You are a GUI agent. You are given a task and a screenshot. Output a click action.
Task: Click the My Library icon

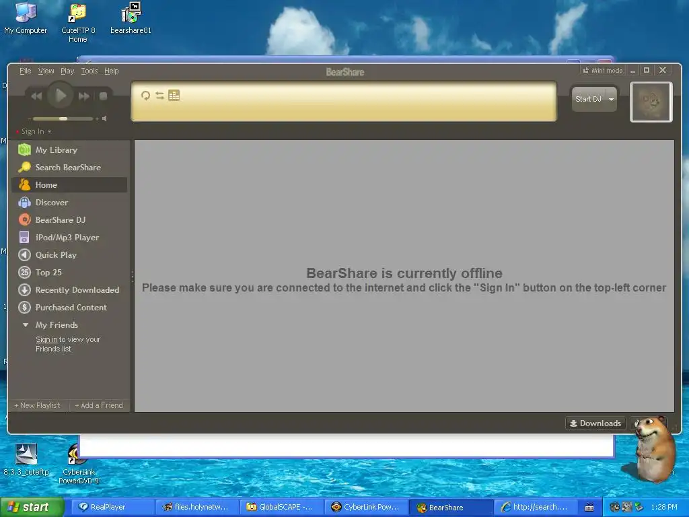[25, 150]
